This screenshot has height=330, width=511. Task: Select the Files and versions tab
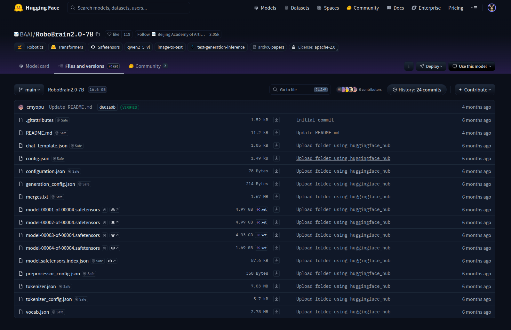89,66
